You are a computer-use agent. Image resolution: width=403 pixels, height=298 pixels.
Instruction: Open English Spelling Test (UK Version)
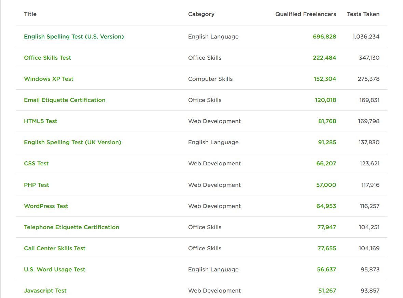point(72,142)
